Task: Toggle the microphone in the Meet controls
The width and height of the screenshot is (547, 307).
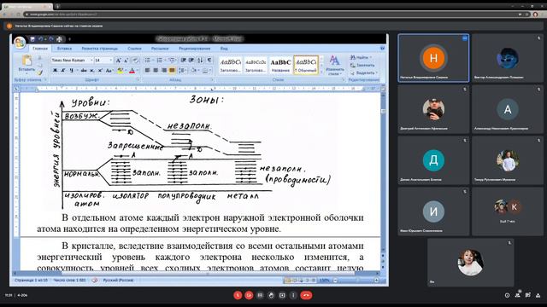Action: 238,295
